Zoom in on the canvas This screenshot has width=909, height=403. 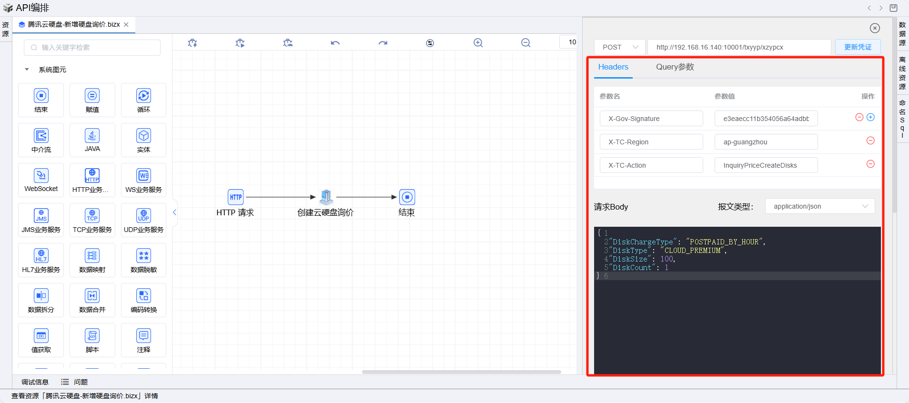point(478,43)
